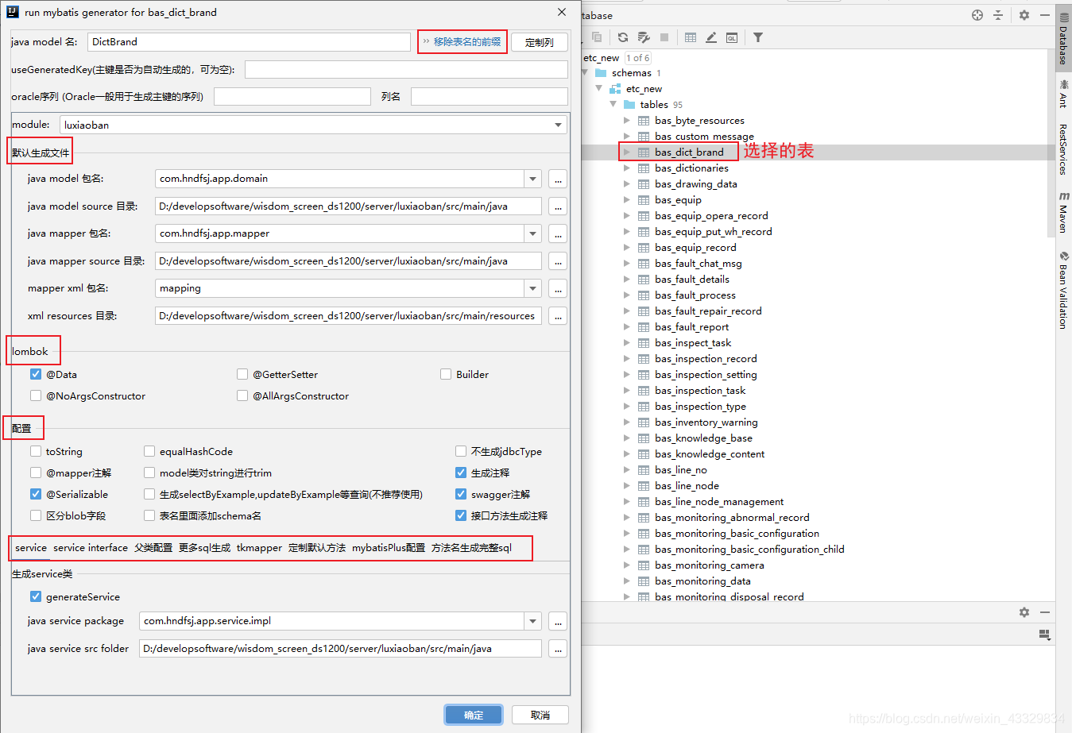Toggle the swagger注解 checkbox
1072x733 pixels.
tap(461, 494)
